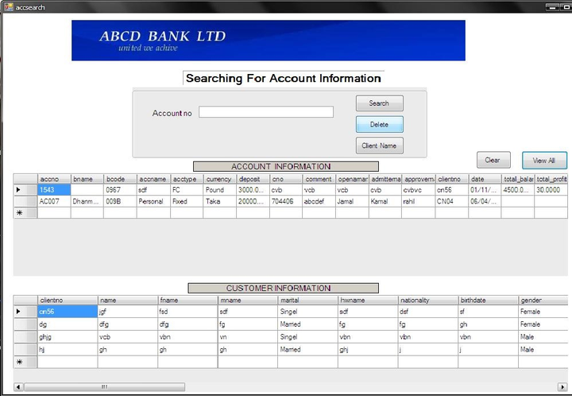The width and height of the screenshot is (572, 396).
Task: Select the total_profit cell 30.0000
Action: (x=551, y=190)
